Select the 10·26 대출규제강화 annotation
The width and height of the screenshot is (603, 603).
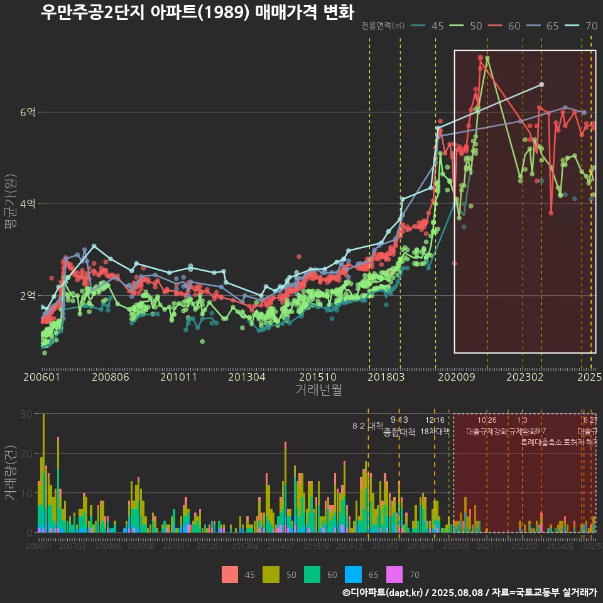click(x=487, y=426)
